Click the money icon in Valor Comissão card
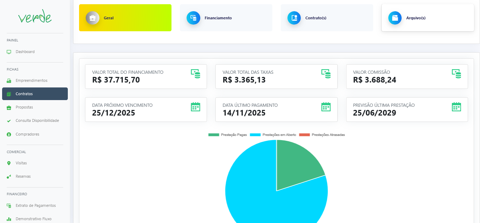Screen dimensions: 480x223 click(x=456, y=73)
